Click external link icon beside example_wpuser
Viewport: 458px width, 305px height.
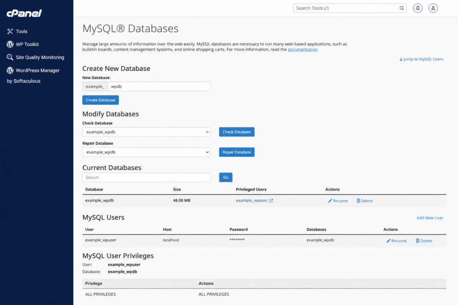pyautogui.click(x=271, y=201)
